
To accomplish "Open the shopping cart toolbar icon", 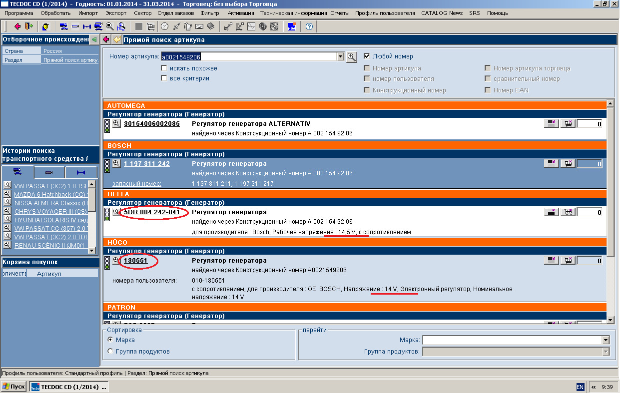I will [x=150, y=26].
